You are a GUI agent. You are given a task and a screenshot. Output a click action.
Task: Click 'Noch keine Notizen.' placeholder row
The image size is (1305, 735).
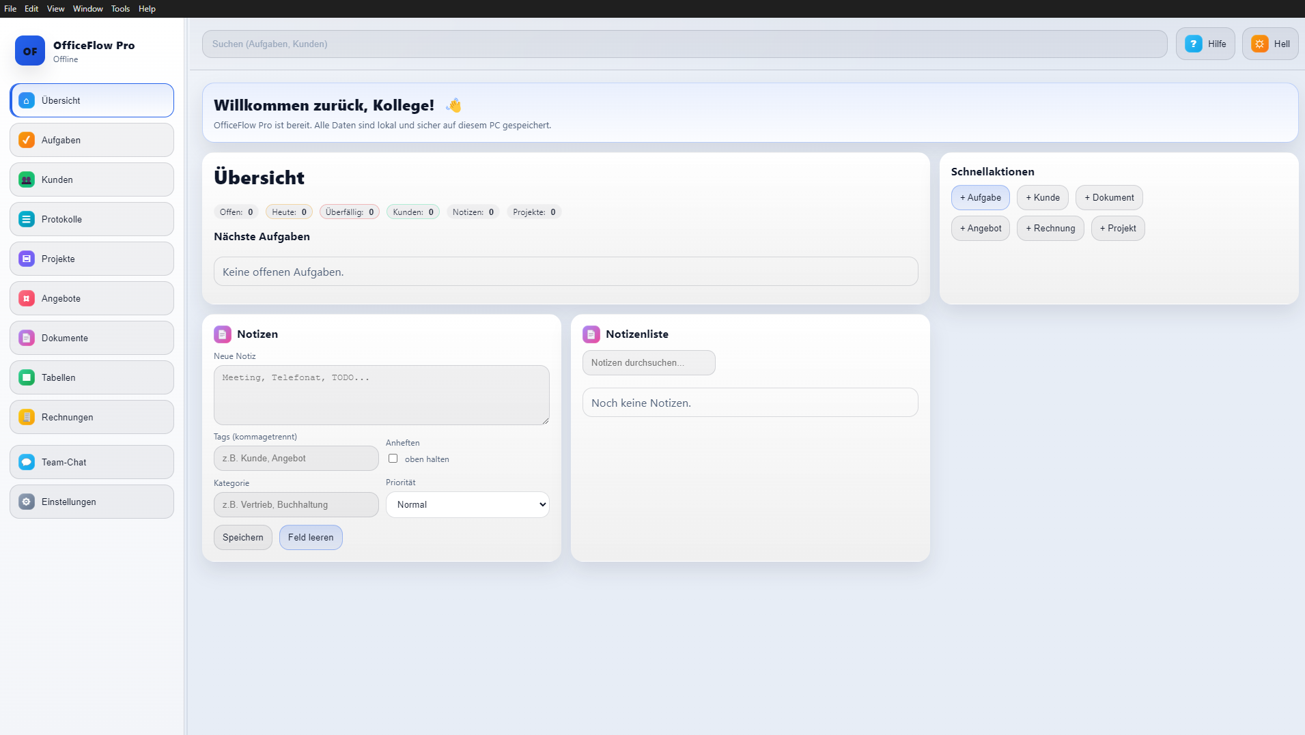click(750, 403)
